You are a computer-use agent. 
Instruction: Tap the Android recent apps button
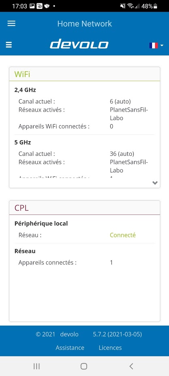36,366
